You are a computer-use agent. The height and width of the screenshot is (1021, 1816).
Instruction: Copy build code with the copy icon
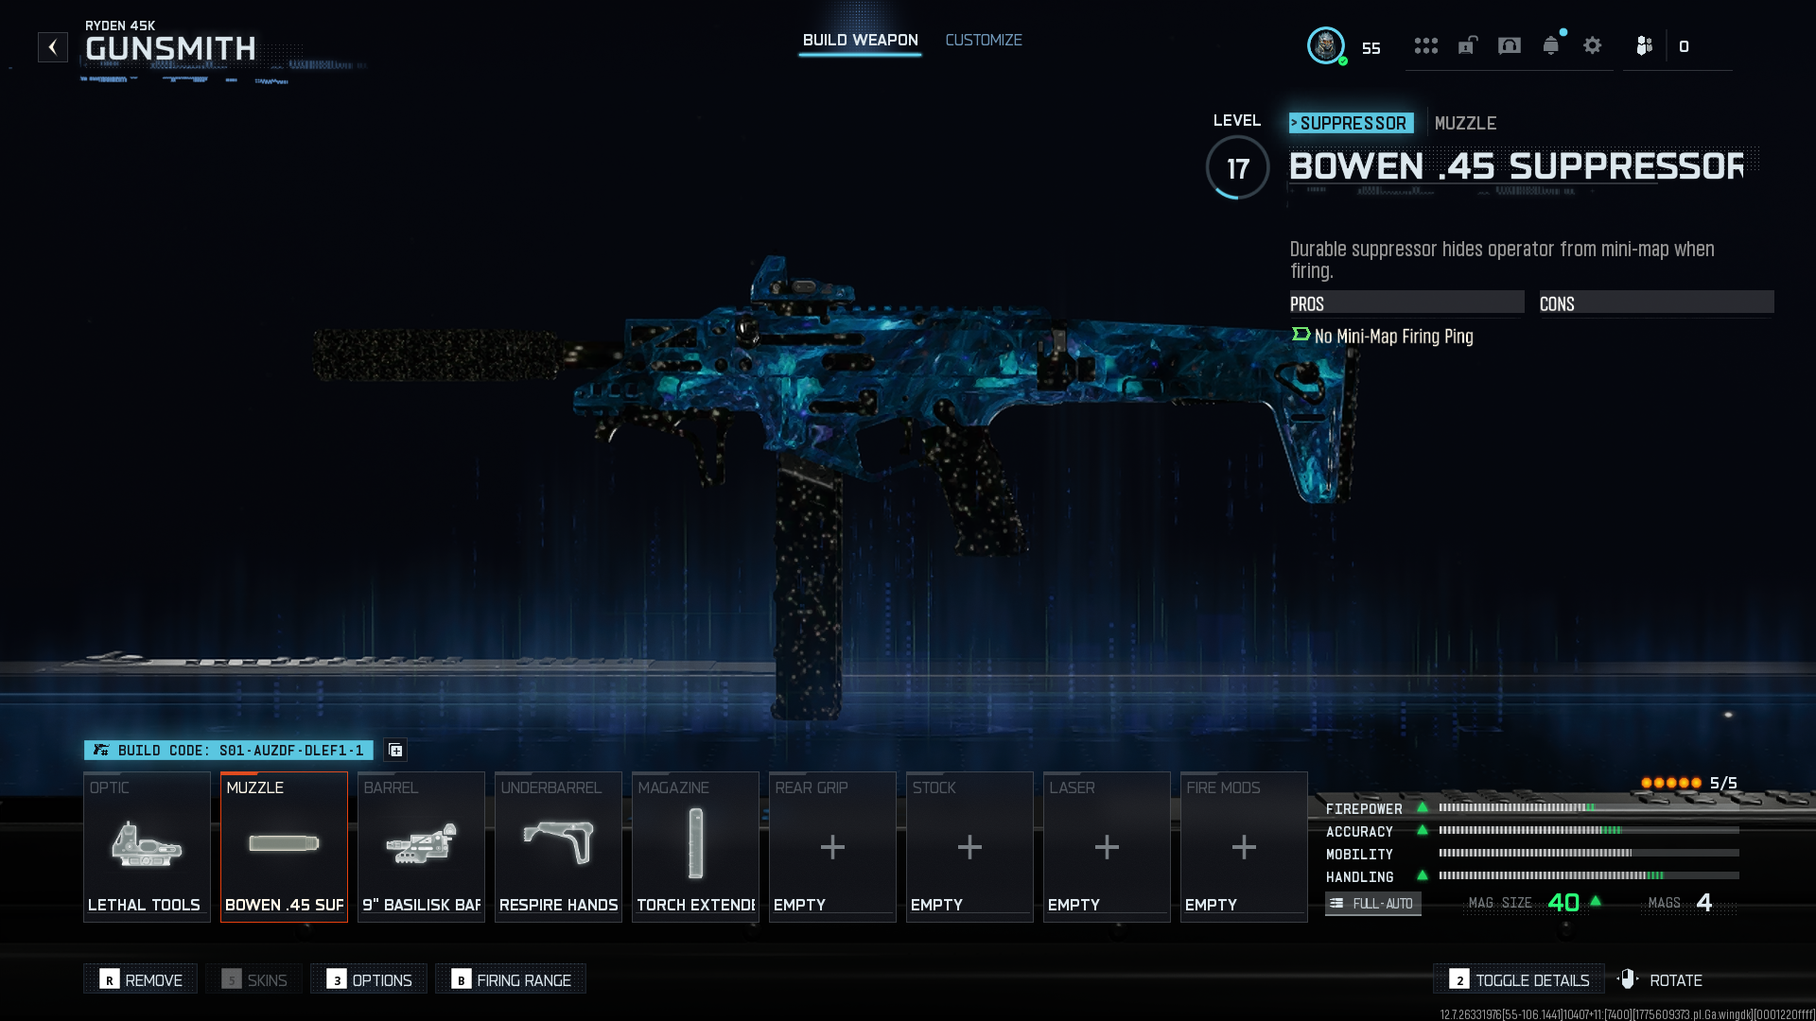click(x=395, y=750)
